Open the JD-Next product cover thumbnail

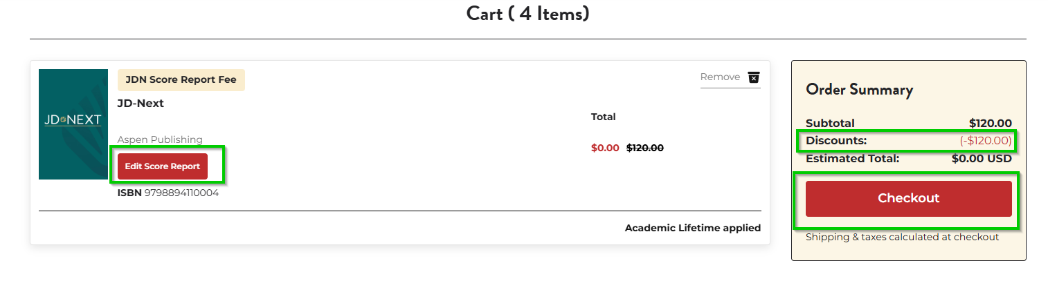pyautogui.click(x=73, y=124)
